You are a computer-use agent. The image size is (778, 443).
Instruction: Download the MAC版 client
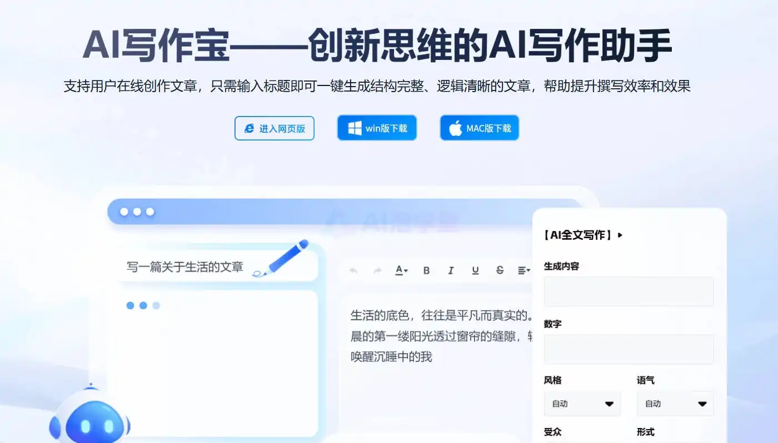click(x=480, y=128)
